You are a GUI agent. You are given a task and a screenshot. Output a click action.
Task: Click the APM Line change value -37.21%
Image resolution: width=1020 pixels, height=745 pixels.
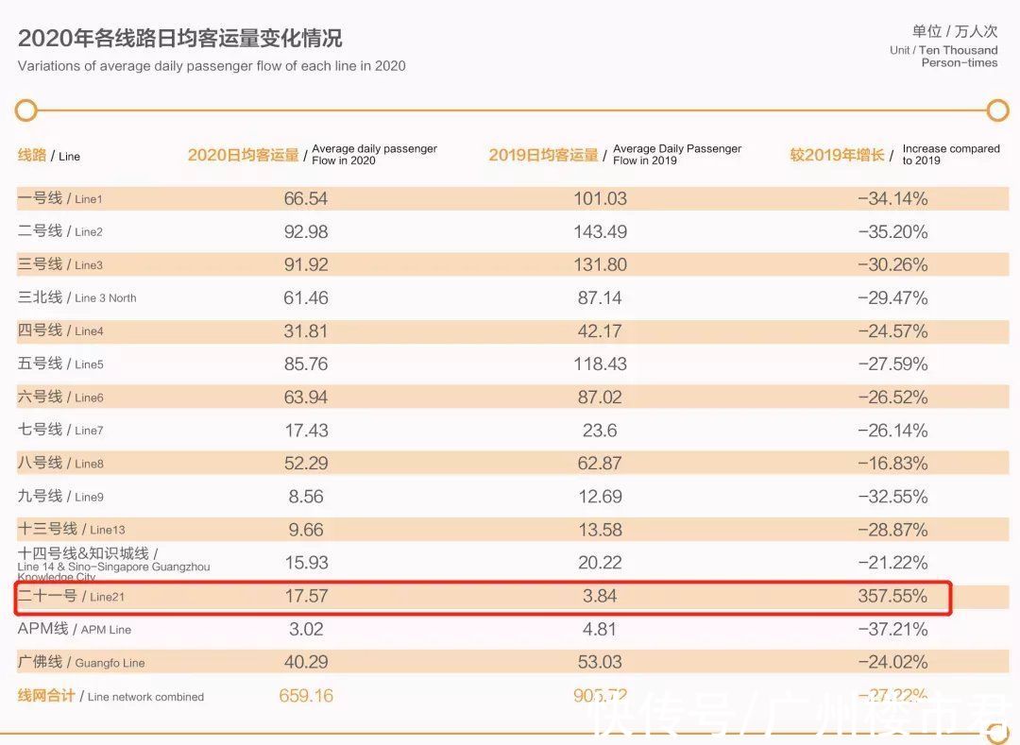click(892, 629)
